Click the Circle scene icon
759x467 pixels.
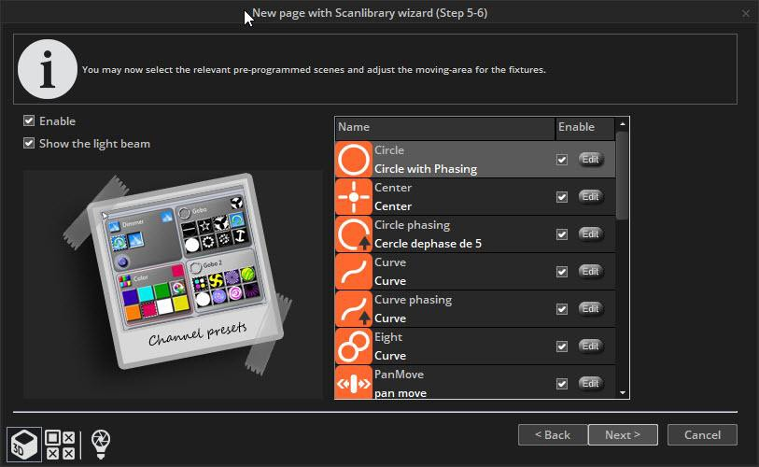click(354, 160)
